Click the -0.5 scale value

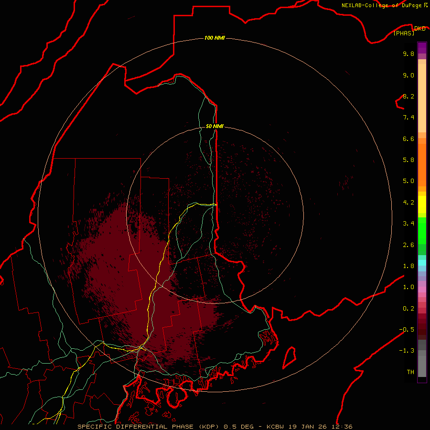[407, 330]
